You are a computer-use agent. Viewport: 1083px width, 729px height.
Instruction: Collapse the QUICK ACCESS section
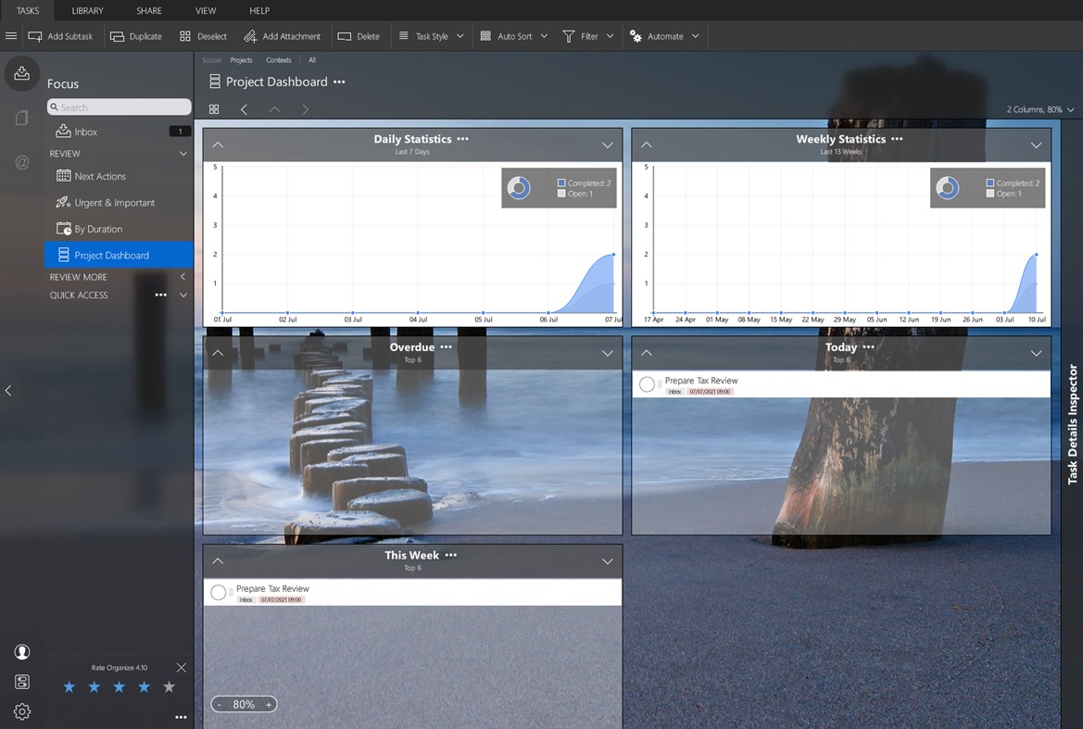pyautogui.click(x=183, y=295)
